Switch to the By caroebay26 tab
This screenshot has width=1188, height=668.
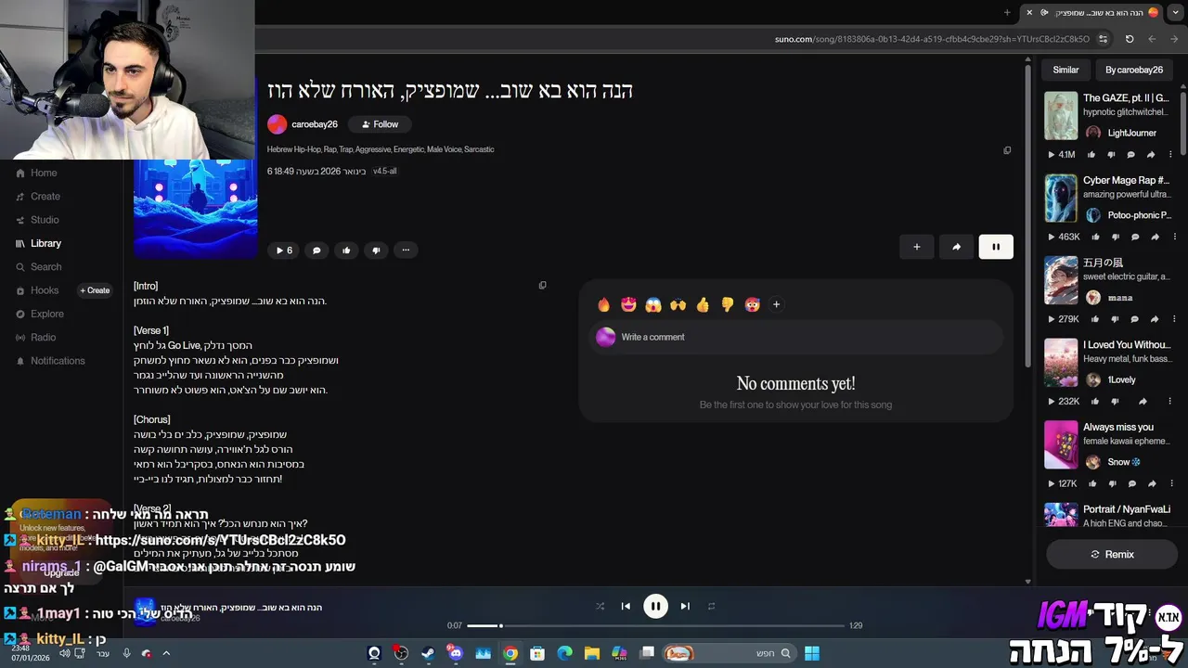1134,70
